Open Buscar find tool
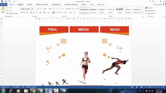This screenshot has height=93, width=166. (x=149, y=8)
